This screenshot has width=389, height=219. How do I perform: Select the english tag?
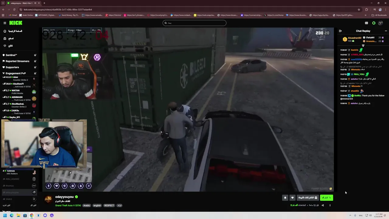point(97,205)
